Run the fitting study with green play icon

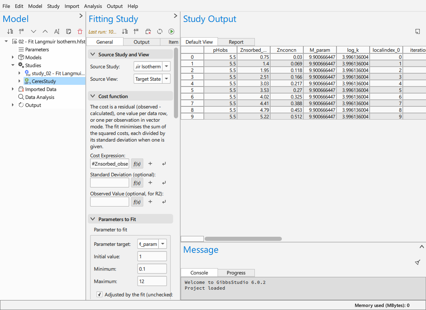pos(172,31)
